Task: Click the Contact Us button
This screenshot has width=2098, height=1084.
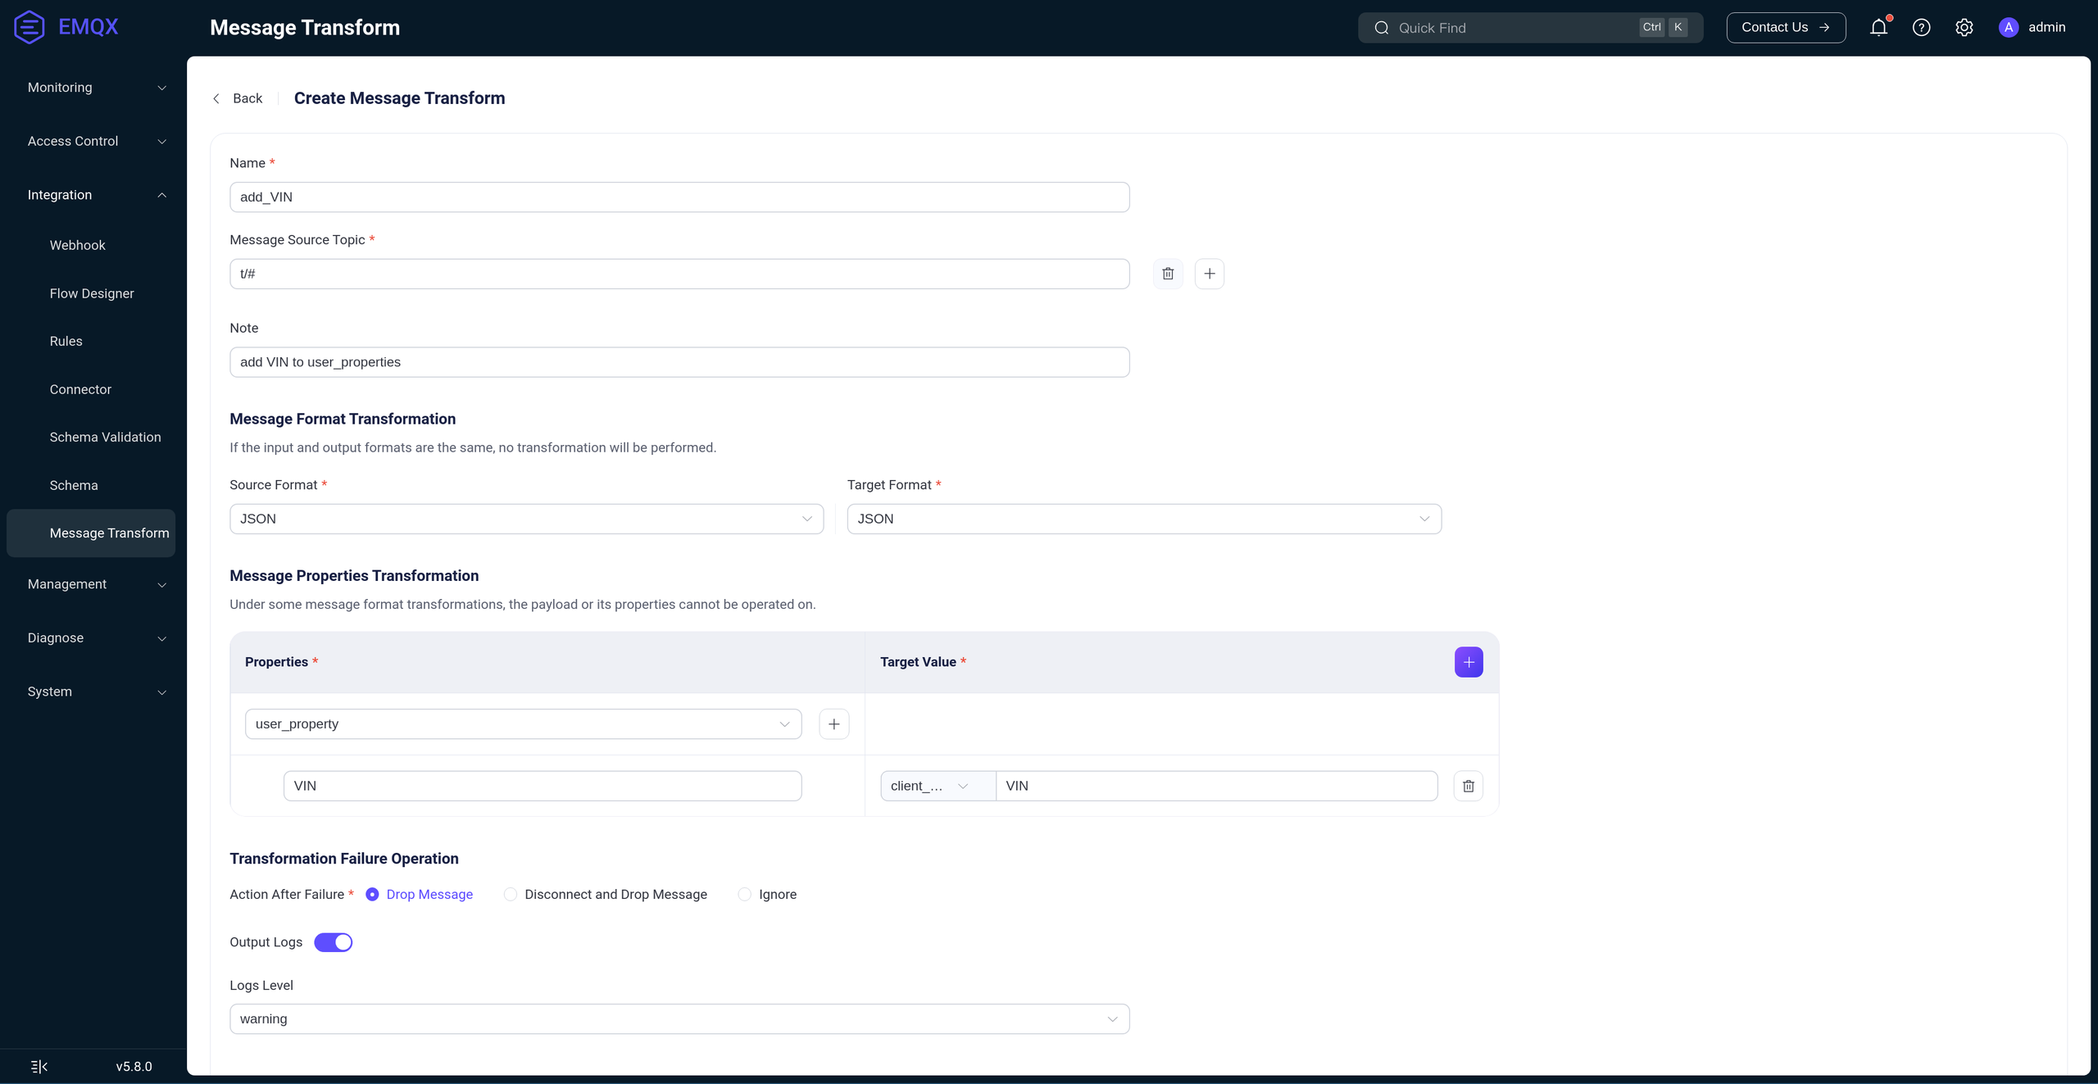Action: coord(1784,28)
